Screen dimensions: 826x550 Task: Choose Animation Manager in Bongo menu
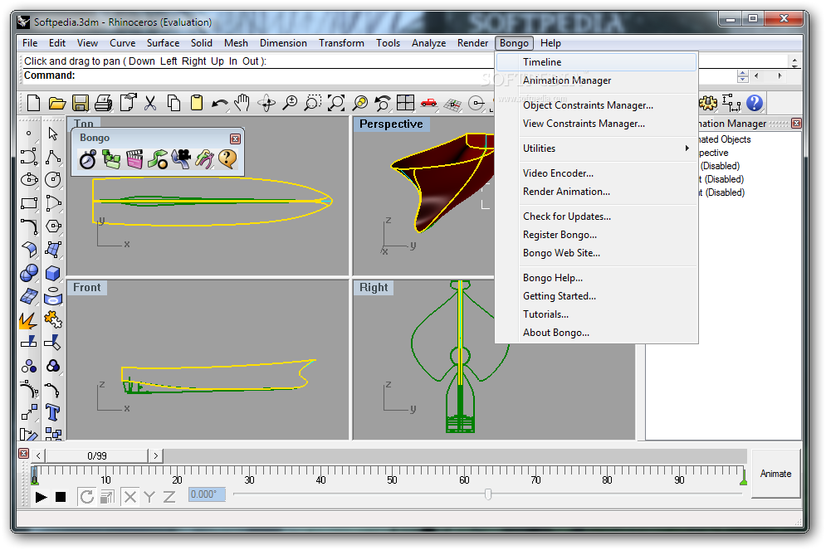tap(596, 80)
